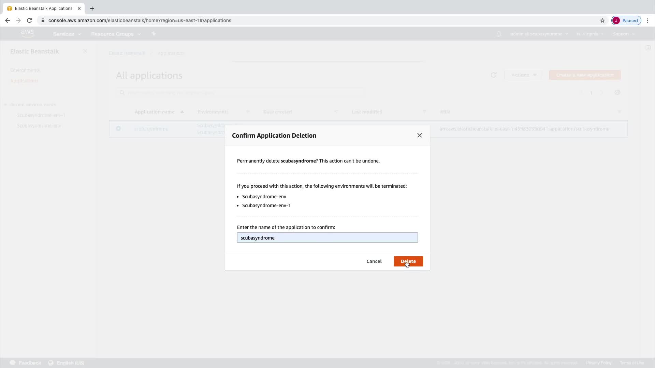
Task: Go to Environments in sidebar
Action: coord(25,70)
